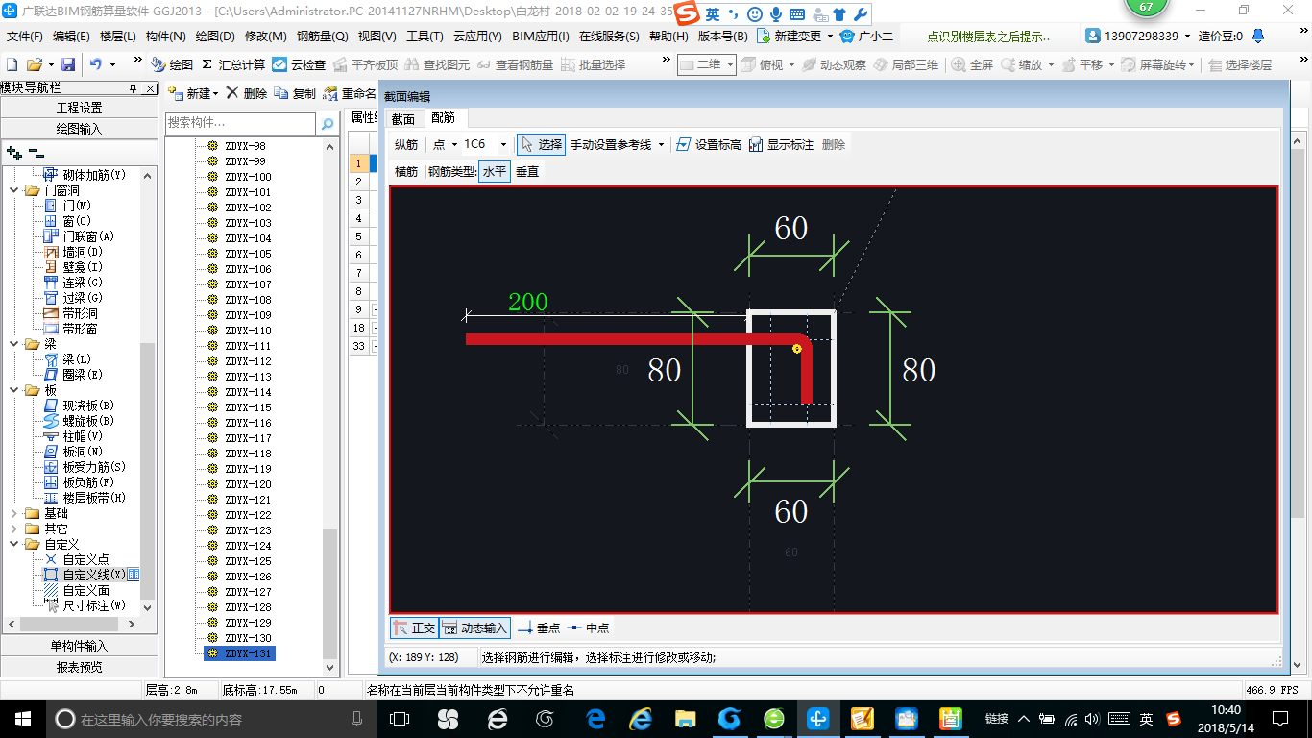Click collapse-all minus icon in navigator
This screenshot has height=738, width=1312.
36,152
